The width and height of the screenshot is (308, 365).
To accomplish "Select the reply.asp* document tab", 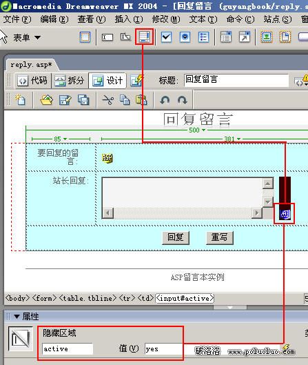I will point(31,65).
